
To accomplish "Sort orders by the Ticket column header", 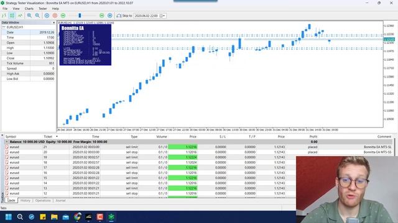I will [48, 136].
